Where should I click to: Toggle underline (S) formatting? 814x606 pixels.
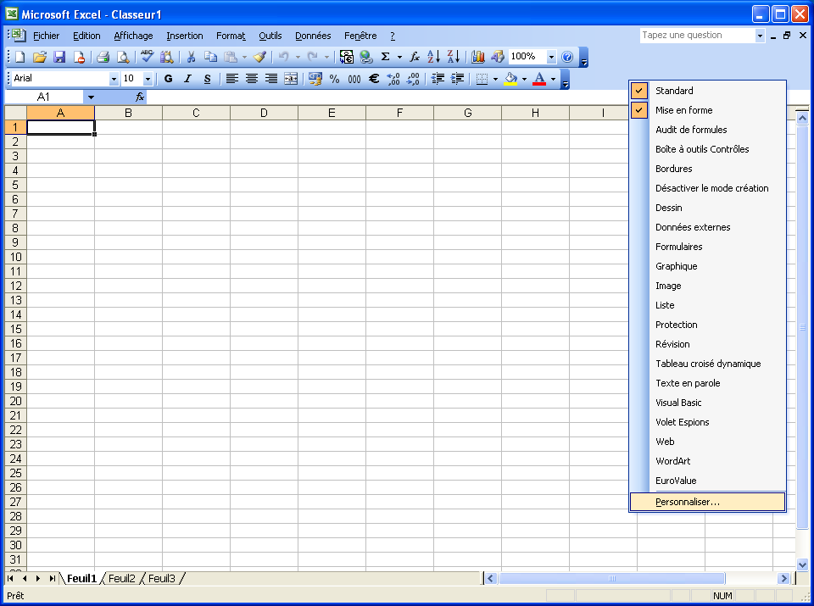(x=208, y=79)
